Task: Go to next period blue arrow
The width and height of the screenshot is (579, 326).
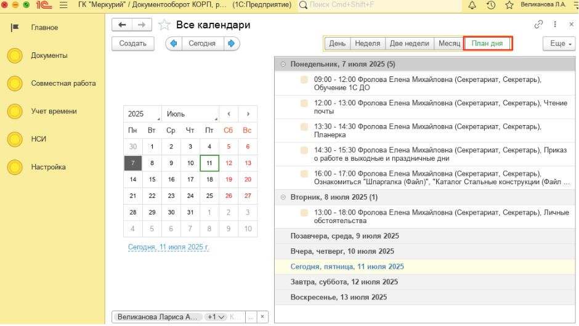Action: click(x=232, y=44)
